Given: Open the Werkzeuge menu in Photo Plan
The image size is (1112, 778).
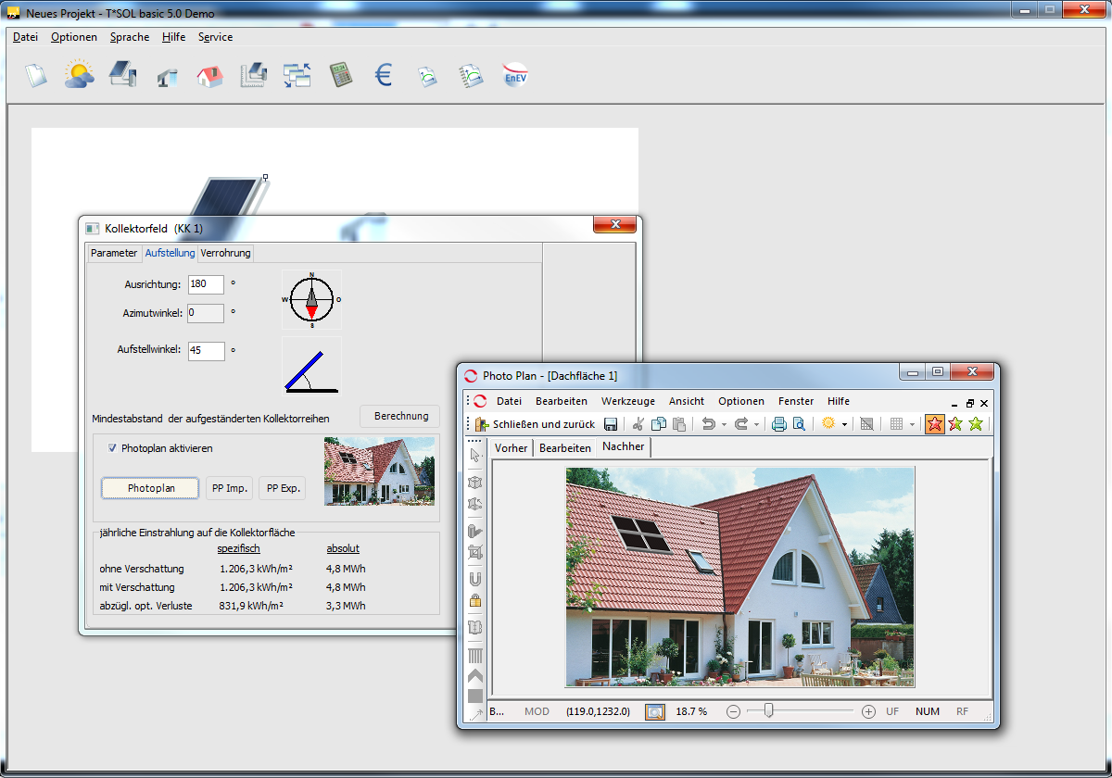Looking at the screenshot, I should (x=628, y=401).
